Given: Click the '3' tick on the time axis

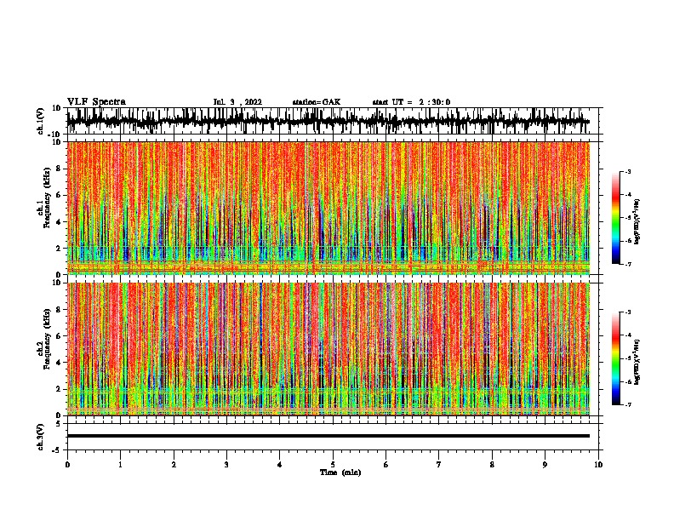Looking at the screenshot, I should pyautogui.click(x=226, y=465).
